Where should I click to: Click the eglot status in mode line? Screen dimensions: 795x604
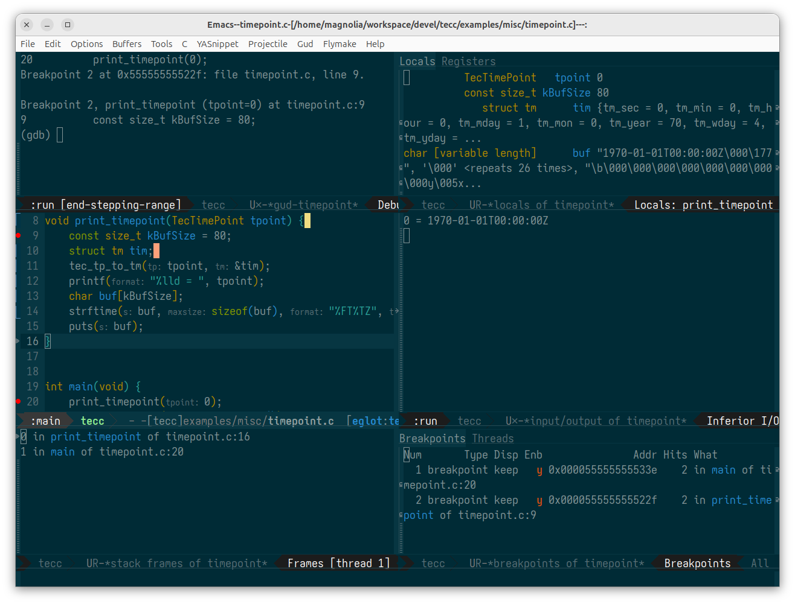pyautogui.click(x=373, y=421)
